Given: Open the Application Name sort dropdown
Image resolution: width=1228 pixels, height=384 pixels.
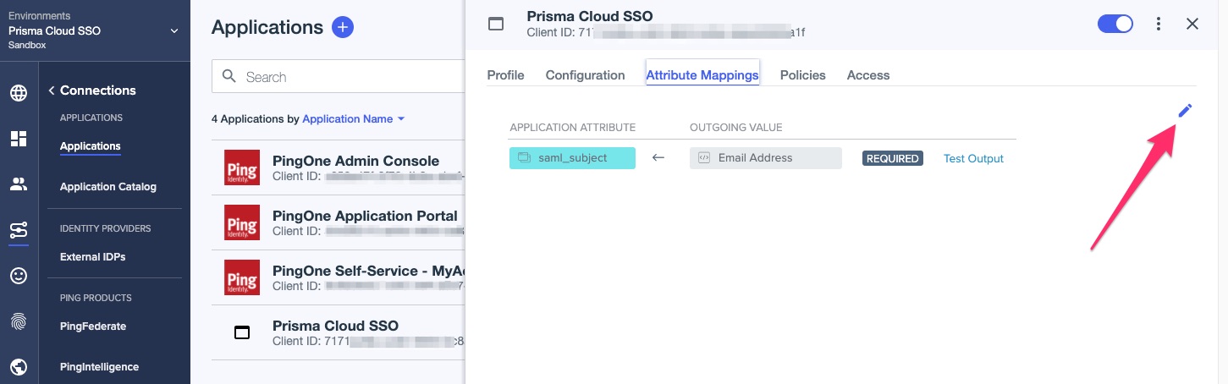Looking at the screenshot, I should point(353,119).
